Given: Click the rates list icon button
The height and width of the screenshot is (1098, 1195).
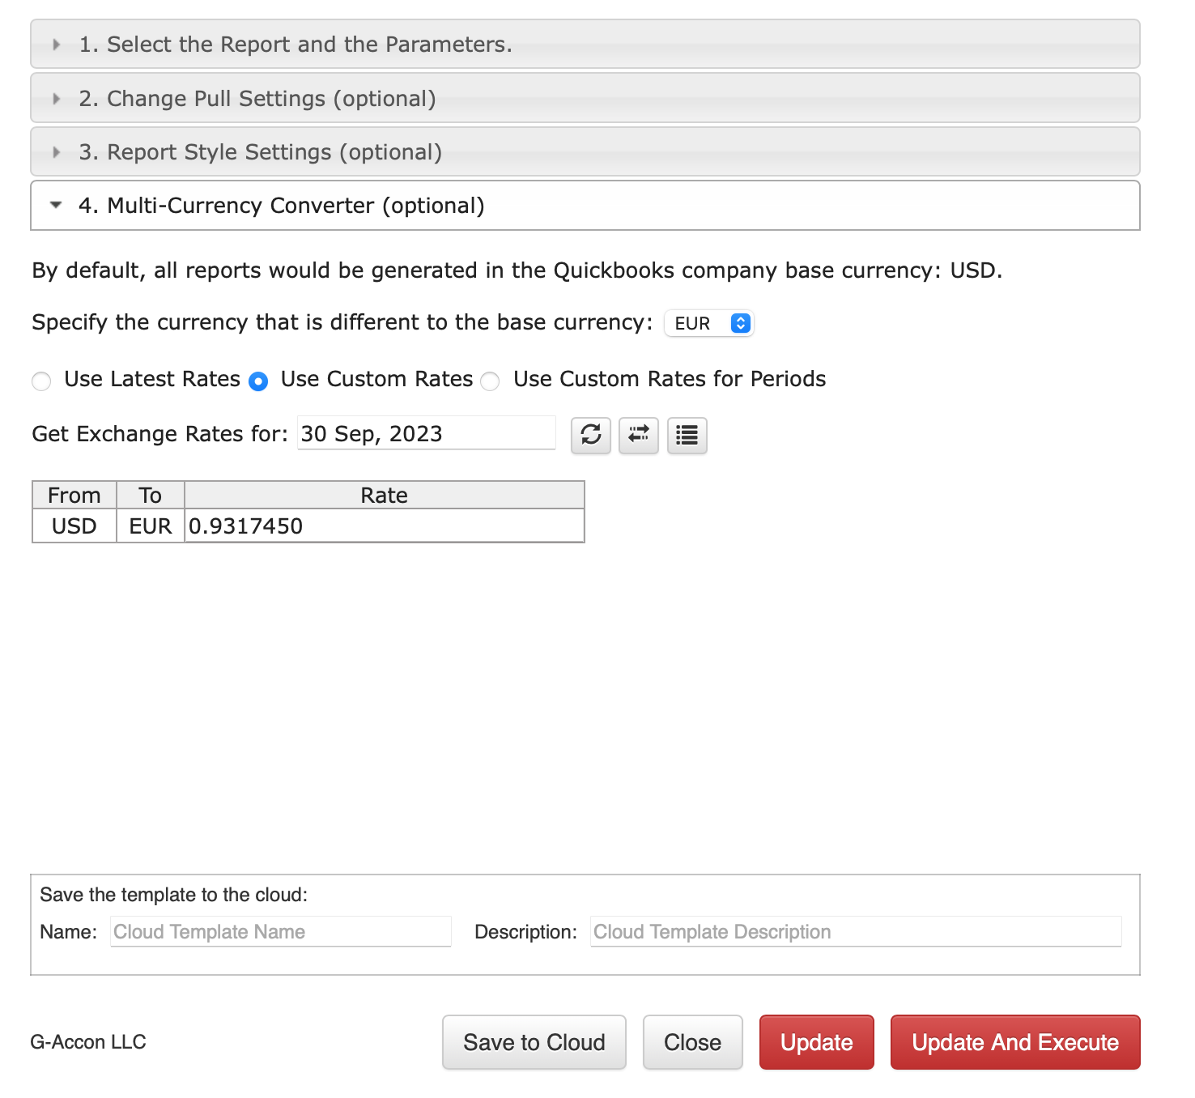Looking at the screenshot, I should click(x=687, y=435).
